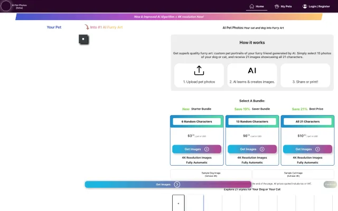338x211 pixels.
Task: Open the Login | Register link
Action: click(320, 6)
